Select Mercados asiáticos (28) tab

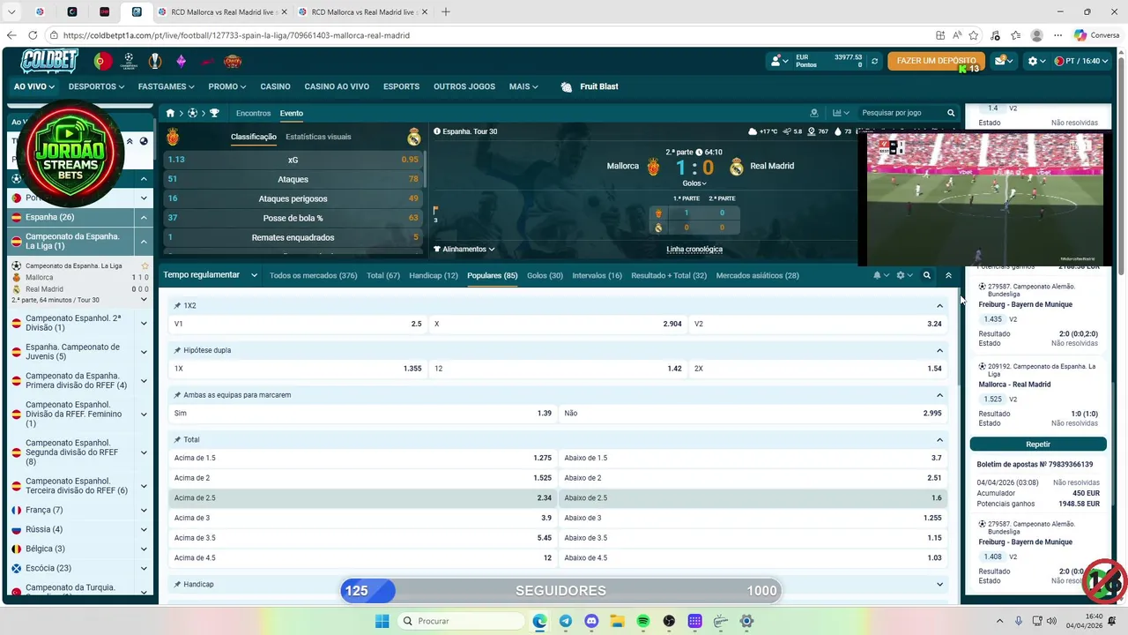(x=757, y=275)
